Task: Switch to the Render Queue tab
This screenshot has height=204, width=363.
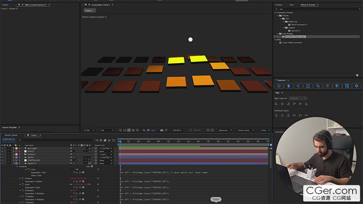Action: (x=11, y=135)
